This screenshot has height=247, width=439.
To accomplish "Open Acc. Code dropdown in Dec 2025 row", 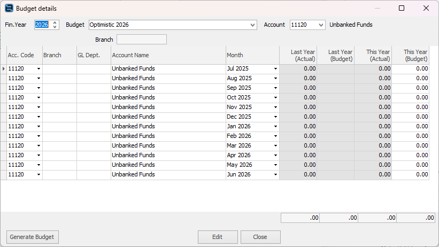I will point(38,117).
